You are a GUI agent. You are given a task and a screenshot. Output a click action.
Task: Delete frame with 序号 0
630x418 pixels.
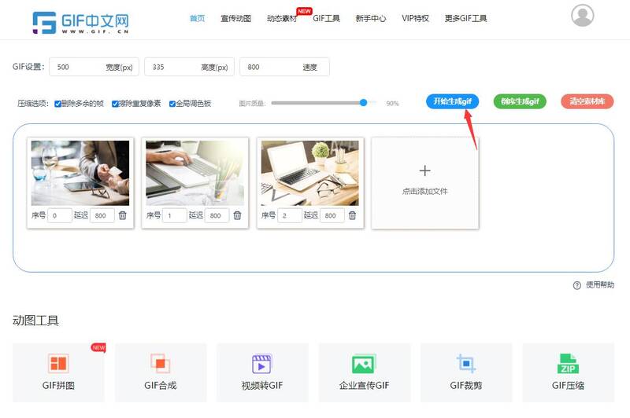pos(123,215)
